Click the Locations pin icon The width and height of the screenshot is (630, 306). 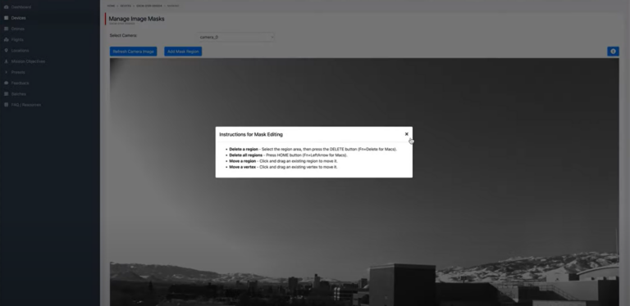pos(6,51)
